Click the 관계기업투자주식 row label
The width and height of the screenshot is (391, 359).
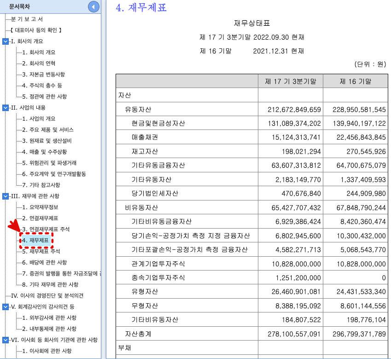point(158,264)
